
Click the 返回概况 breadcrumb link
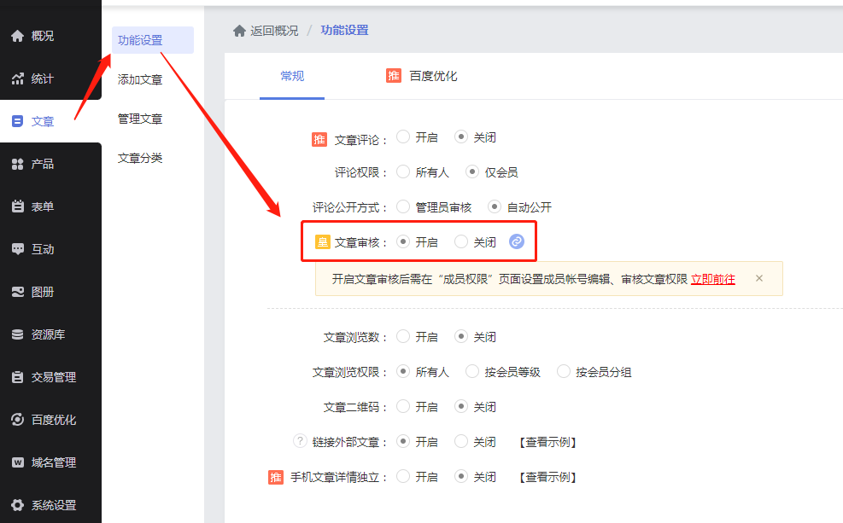(274, 31)
